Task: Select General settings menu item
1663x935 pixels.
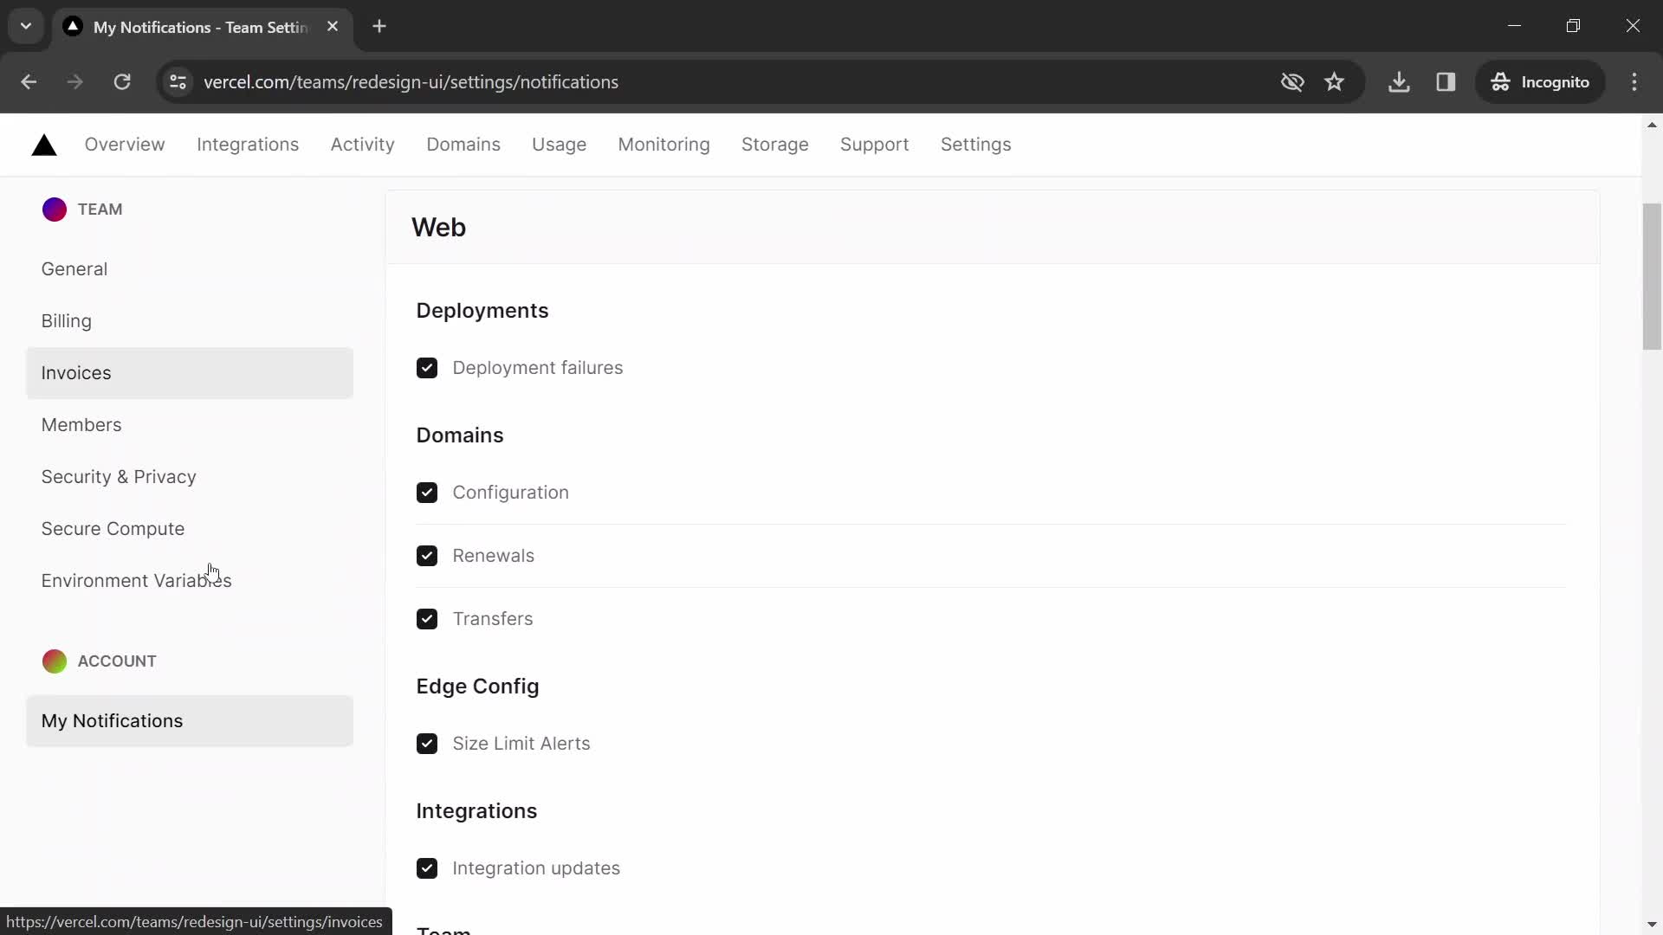Action: click(x=74, y=268)
